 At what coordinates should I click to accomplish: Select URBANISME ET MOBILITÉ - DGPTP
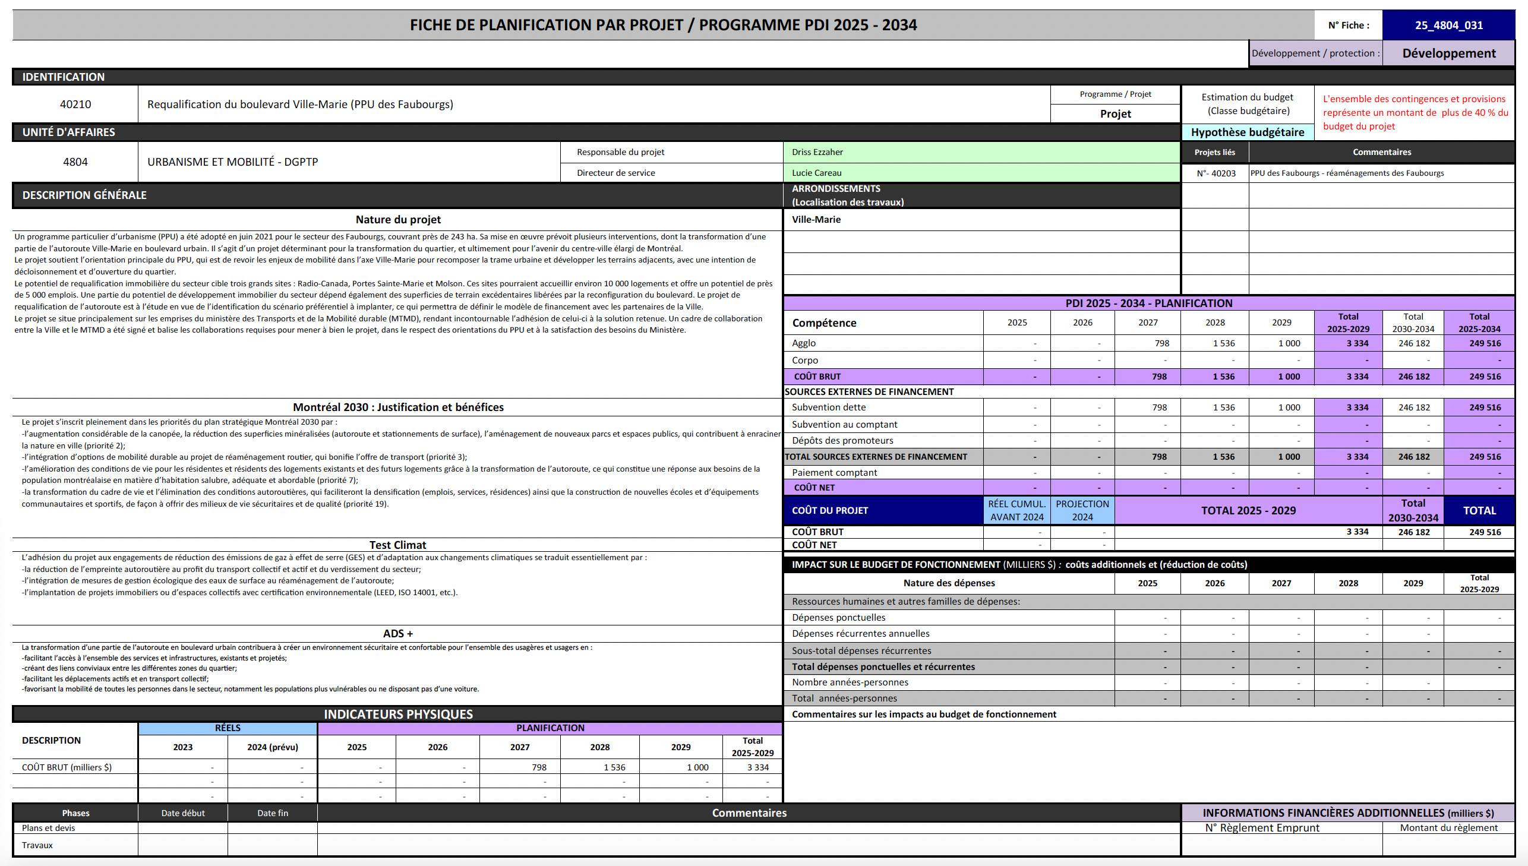tap(232, 161)
